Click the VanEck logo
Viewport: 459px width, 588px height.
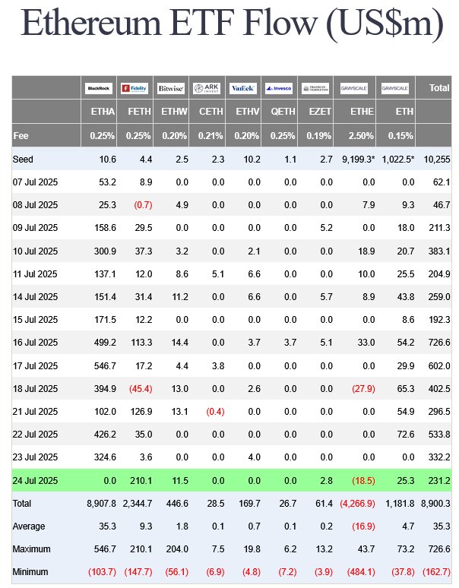click(243, 88)
